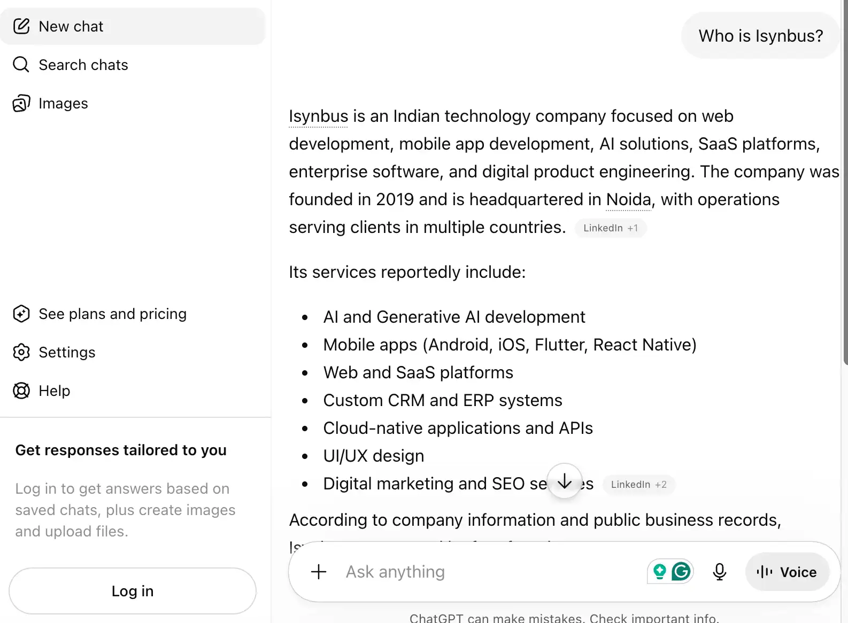The image size is (848, 623).
Task: Click the microphone dictation icon
Action: (720, 572)
